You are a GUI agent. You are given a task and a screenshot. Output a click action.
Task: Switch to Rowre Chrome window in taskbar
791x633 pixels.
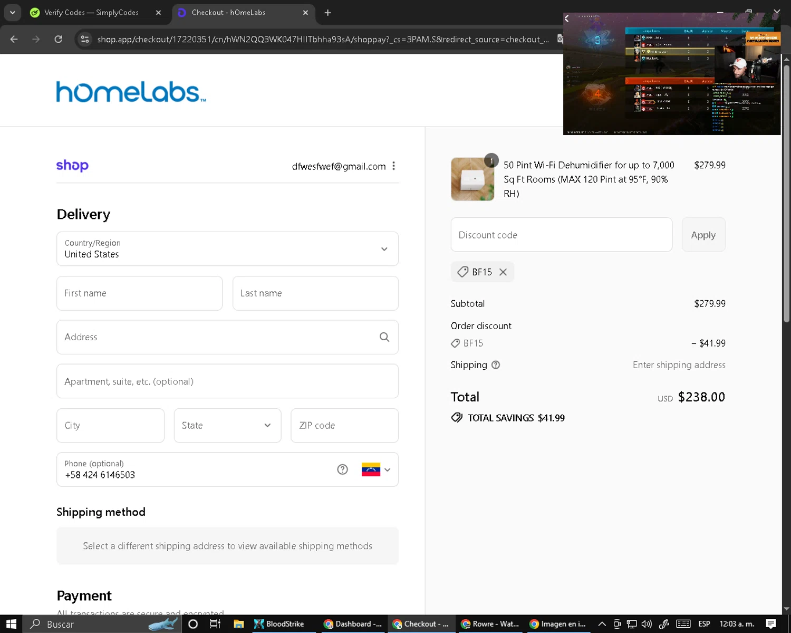(490, 624)
